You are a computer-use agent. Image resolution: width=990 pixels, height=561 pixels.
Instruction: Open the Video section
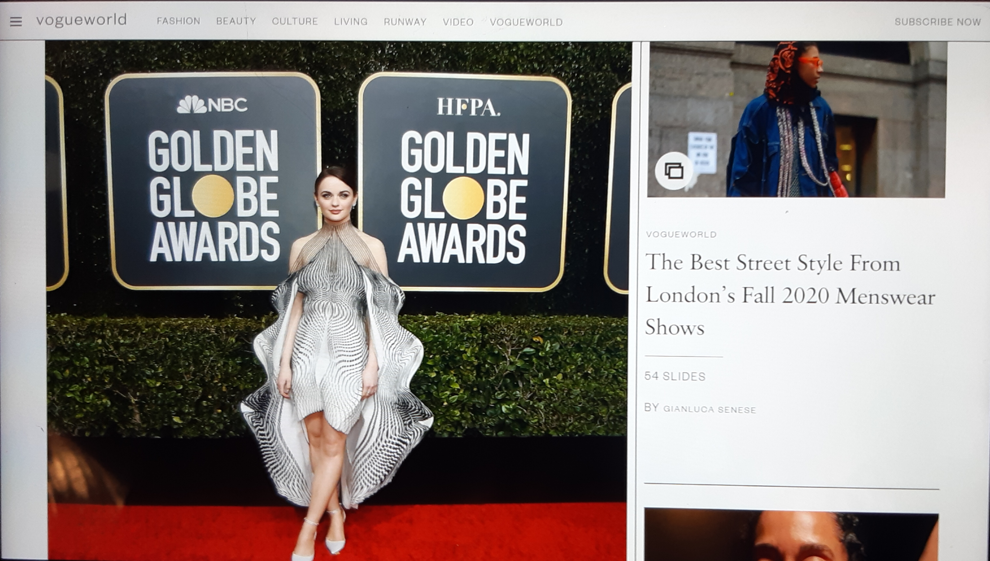pos(458,22)
